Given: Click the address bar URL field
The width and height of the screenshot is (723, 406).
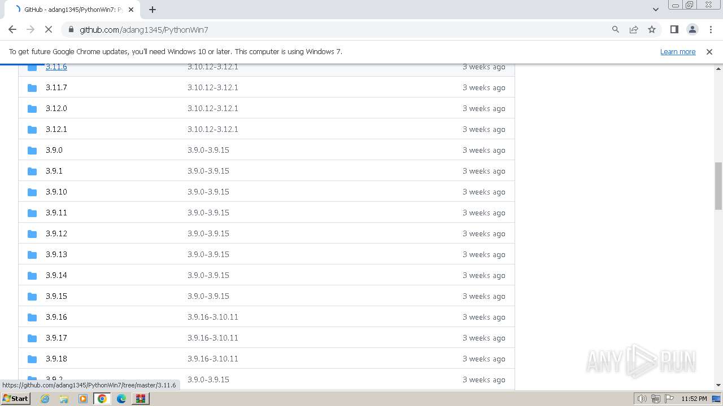Looking at the screenshot, I should tap(339, 29).
